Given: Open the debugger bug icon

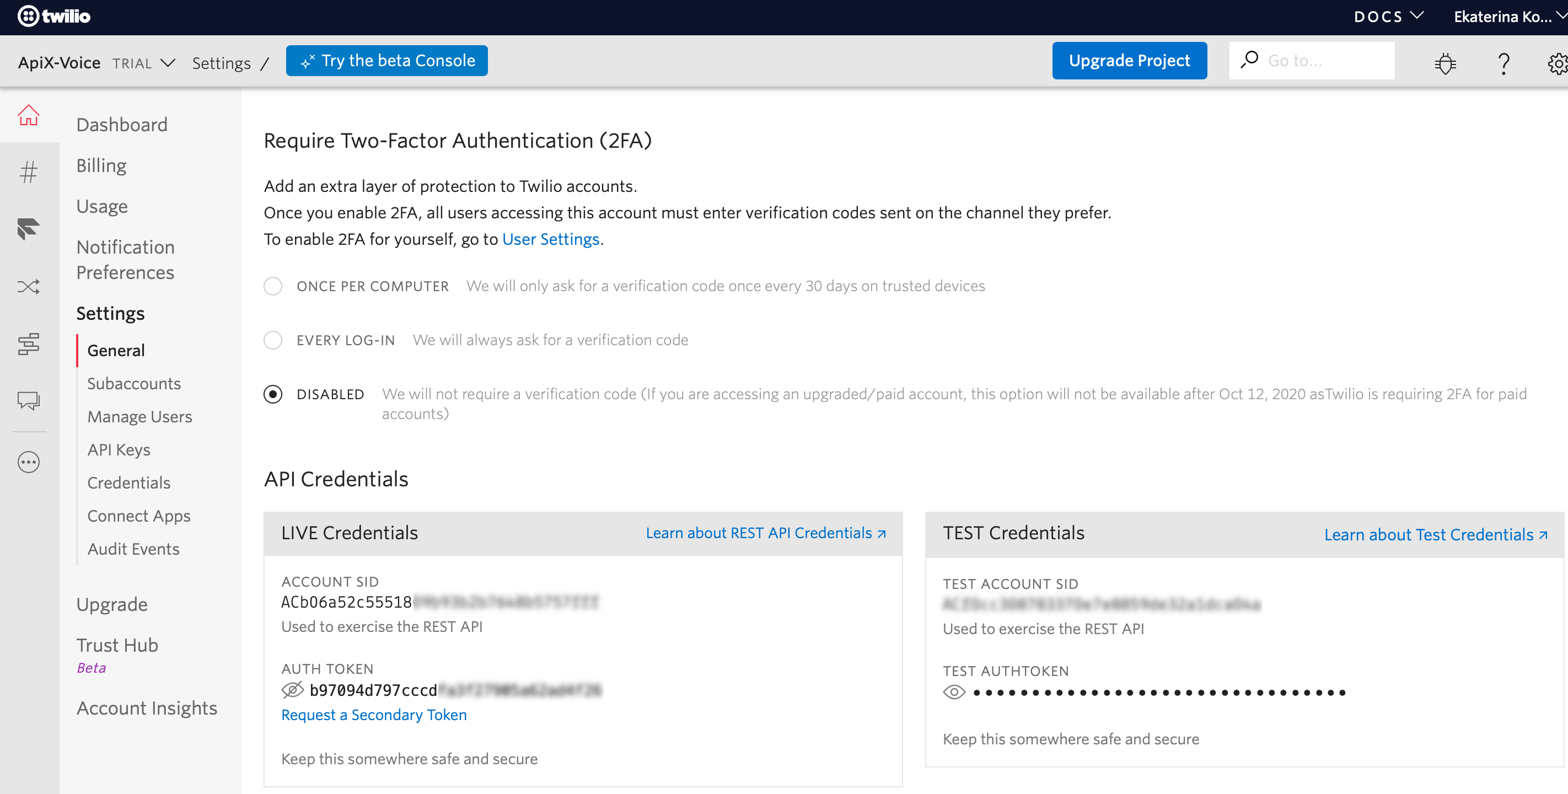Looking at the screenshot, I should point(1445,63).
